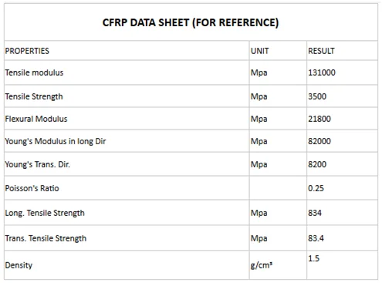382x283 pixels.
Task: Select the RESULT column header
Action: (x=321, y=51)
